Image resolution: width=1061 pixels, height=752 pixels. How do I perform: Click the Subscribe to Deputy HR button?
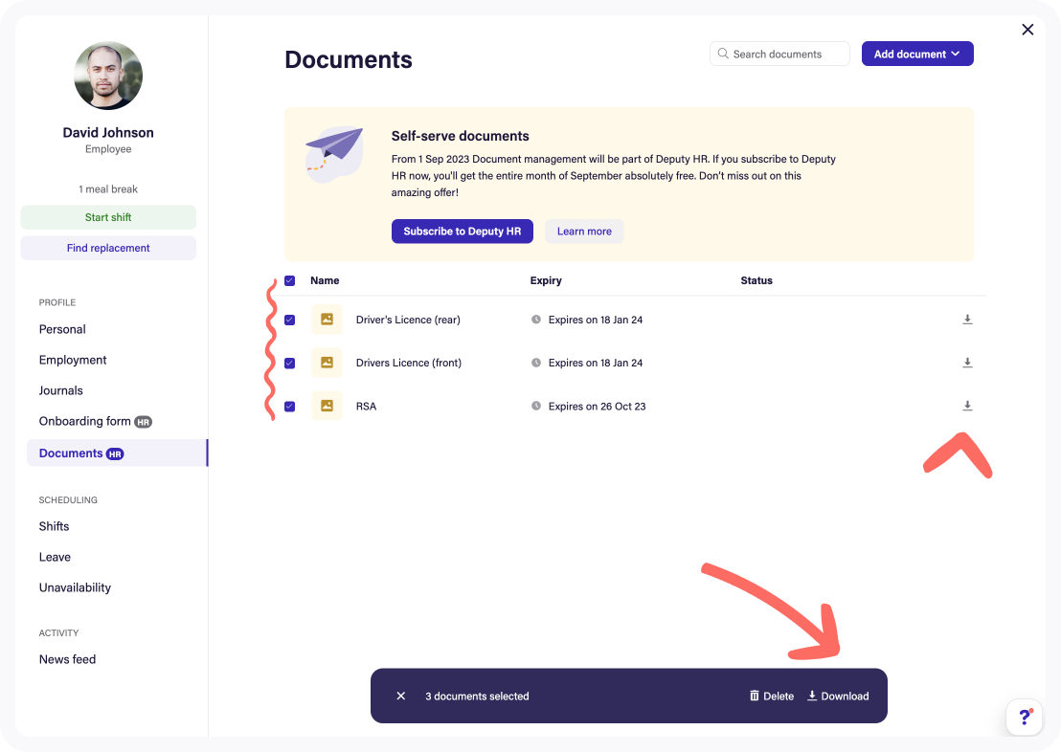click(x=463, y=231)
